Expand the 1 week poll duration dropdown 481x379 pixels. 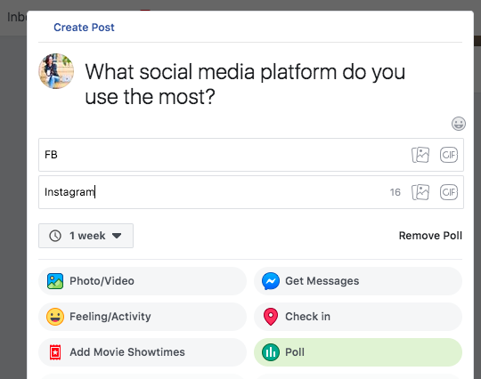click(x=86, y=236)
